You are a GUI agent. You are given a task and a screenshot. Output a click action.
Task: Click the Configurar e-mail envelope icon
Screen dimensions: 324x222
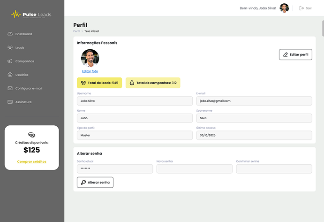[10, 88]
